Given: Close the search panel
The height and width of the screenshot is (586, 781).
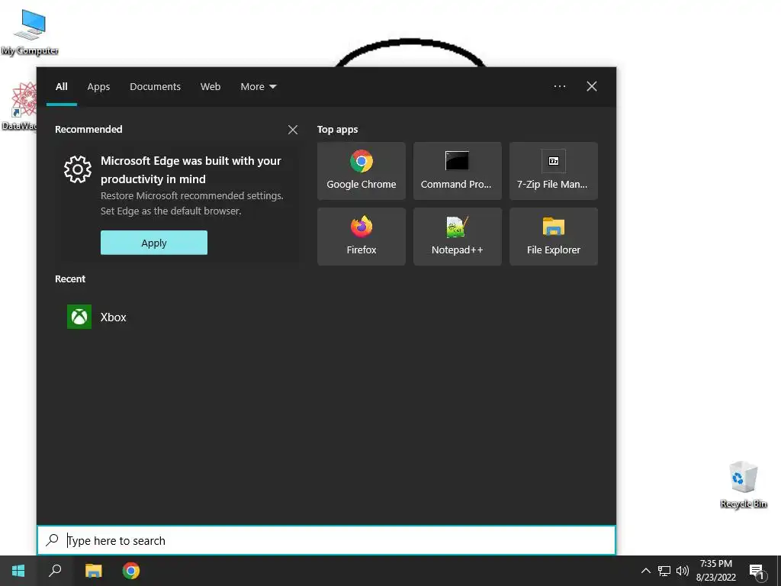Looking at the screenshot, I should 591,86.
